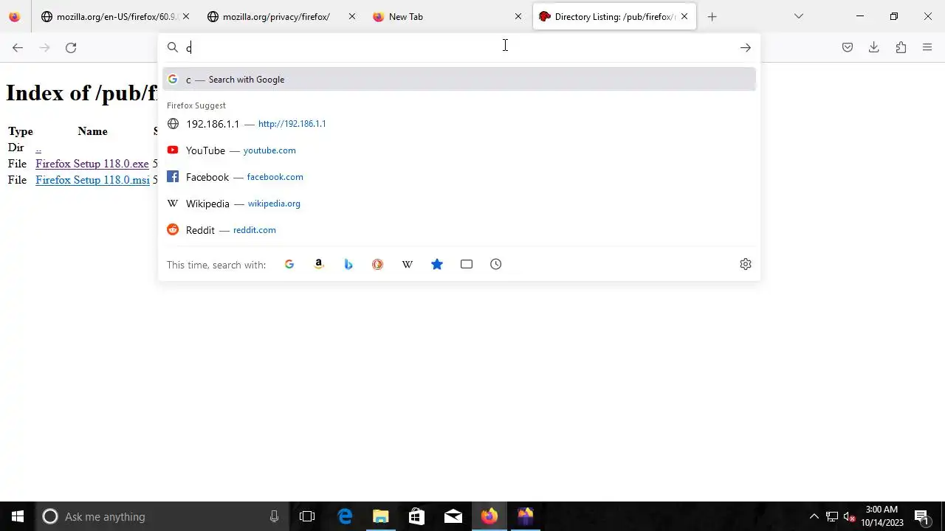Choose 'c — Search with Google' suggestion

coord(459,79)
